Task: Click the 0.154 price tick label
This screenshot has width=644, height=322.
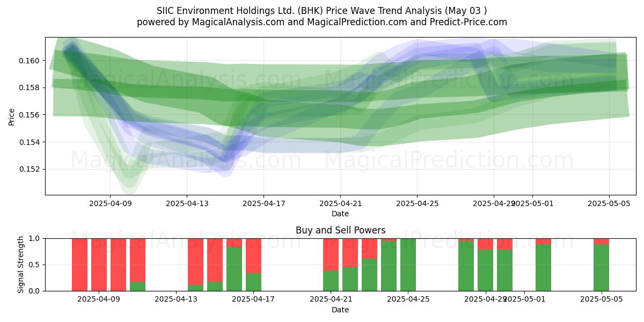Action: (30, 142)
